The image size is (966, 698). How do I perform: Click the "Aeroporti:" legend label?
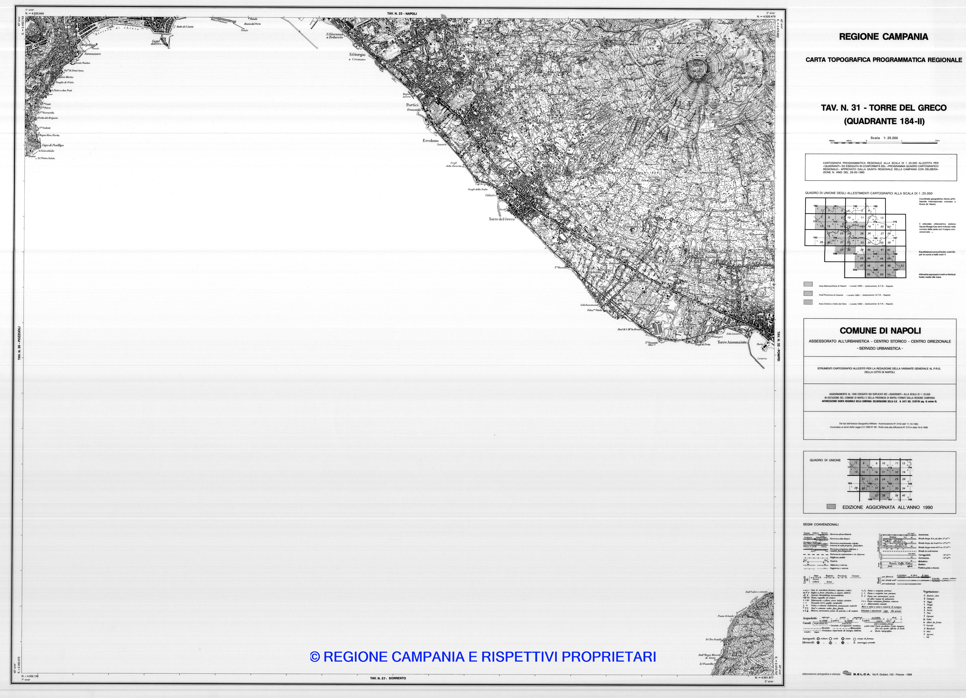click(809, 639)
